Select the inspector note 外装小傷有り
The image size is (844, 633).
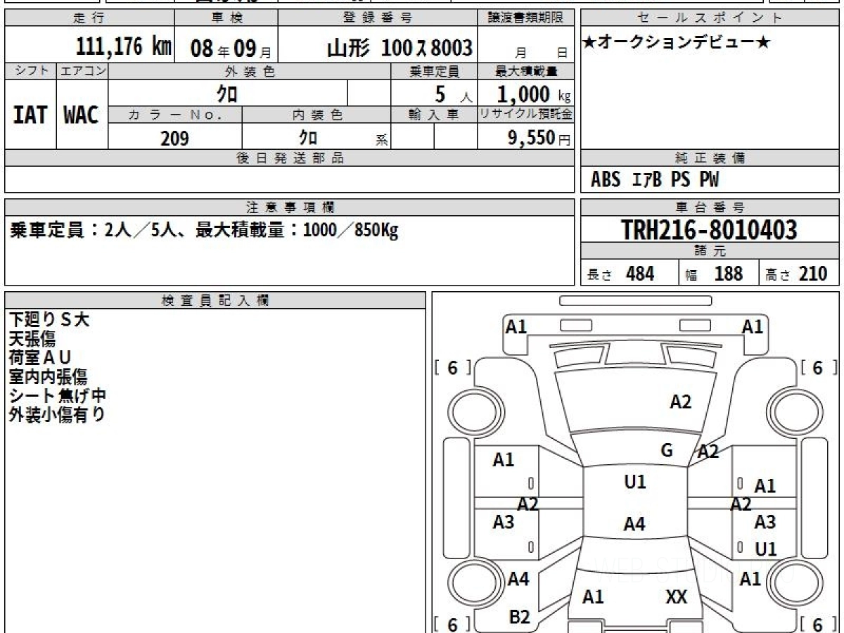pyautogui.click(x=56, y=414)
